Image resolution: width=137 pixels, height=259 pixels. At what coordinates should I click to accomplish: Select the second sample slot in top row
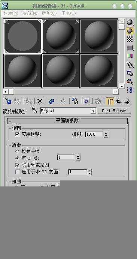tap(61, 36)
